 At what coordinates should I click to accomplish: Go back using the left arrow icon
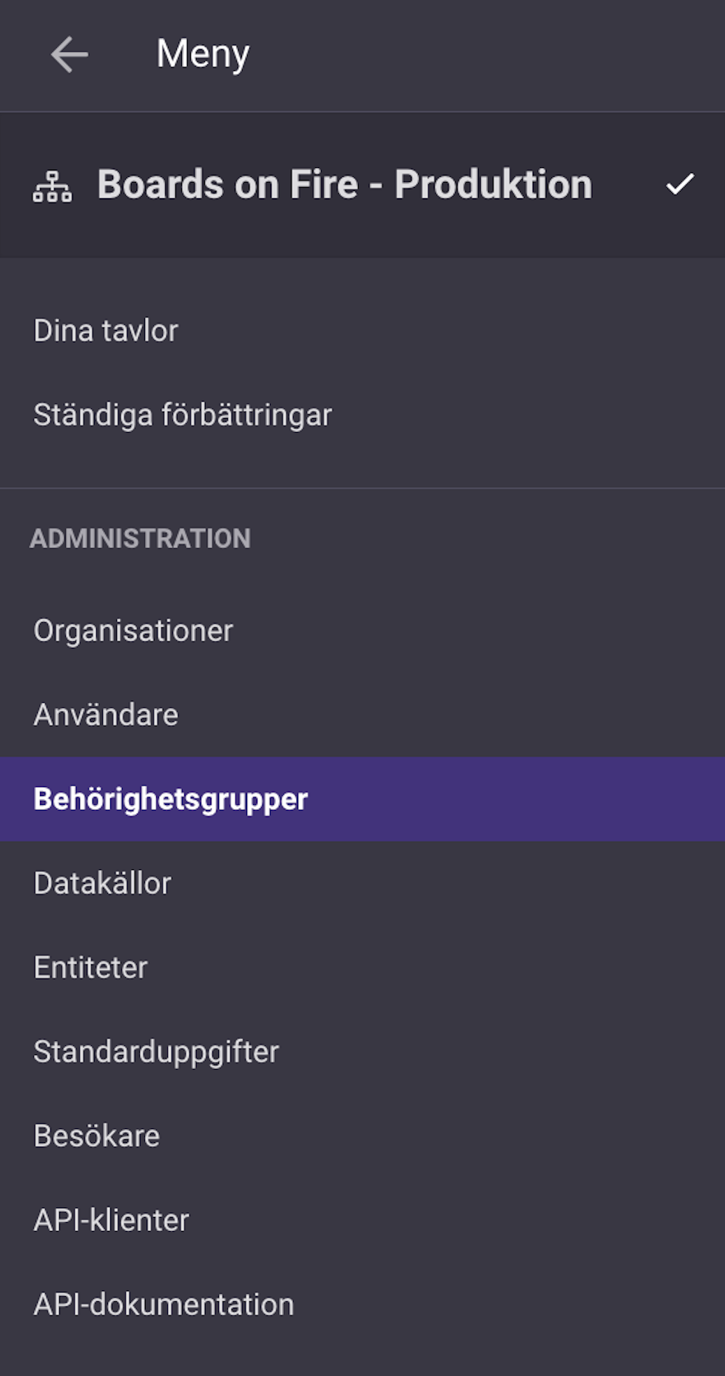(x=70, y=55)
